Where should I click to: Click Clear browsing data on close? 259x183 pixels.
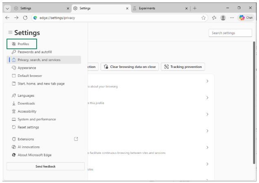[129, 67]
